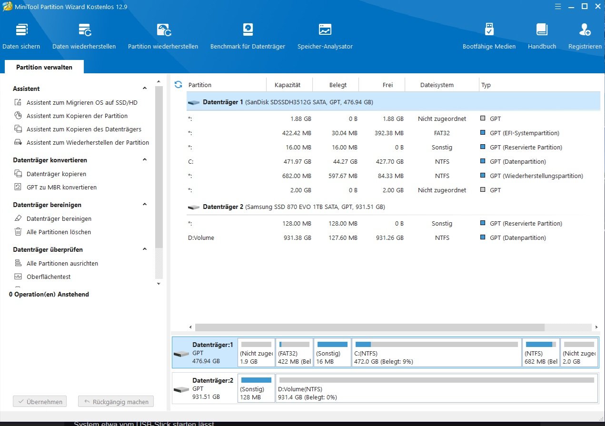The width and height of the screenshot is (605, 426).
Task: Open the Daten sichern tool
Action: point(21,36)
